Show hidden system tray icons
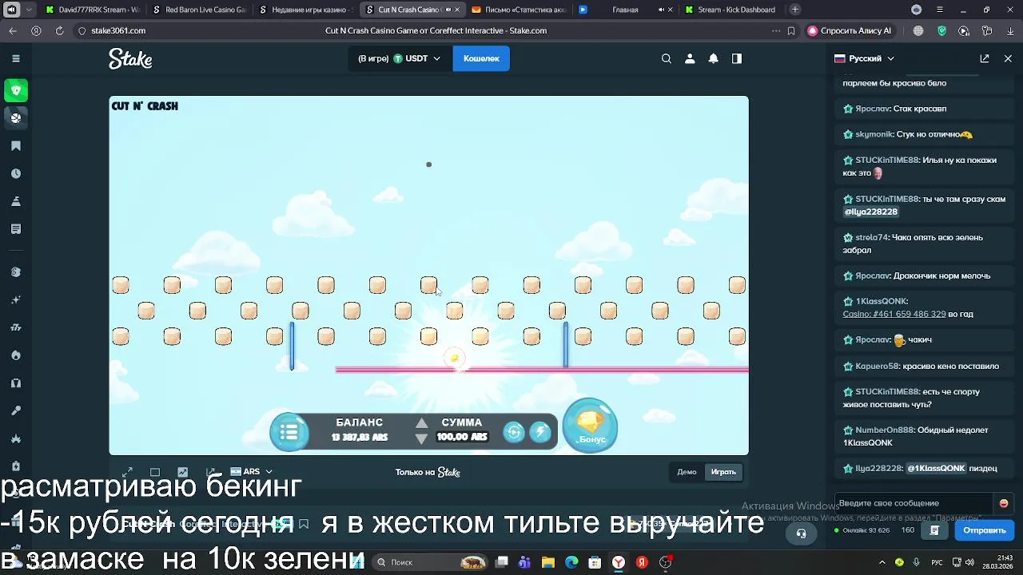 point(883,562)
